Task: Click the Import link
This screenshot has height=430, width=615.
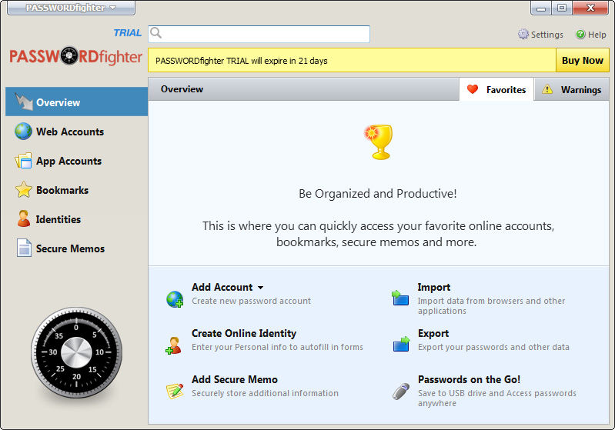Action: 434,288
